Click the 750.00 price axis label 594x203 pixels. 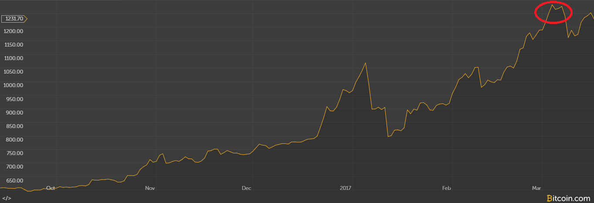pyautogui.click(x=14, y=153)
